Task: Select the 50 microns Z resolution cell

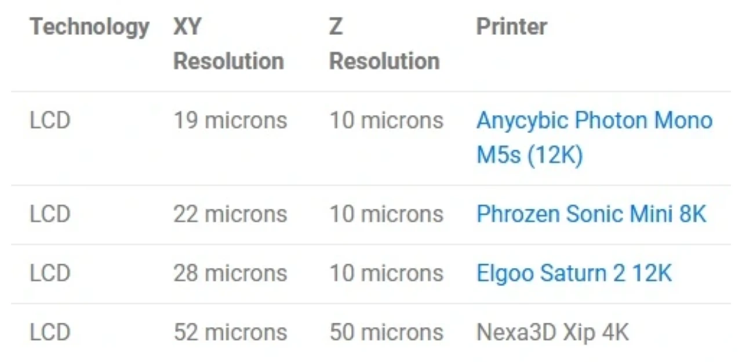Action: click(387, 332)
